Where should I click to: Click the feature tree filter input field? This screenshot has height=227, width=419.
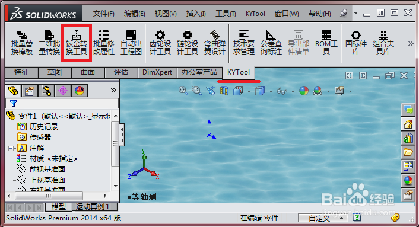click(62, 103)
